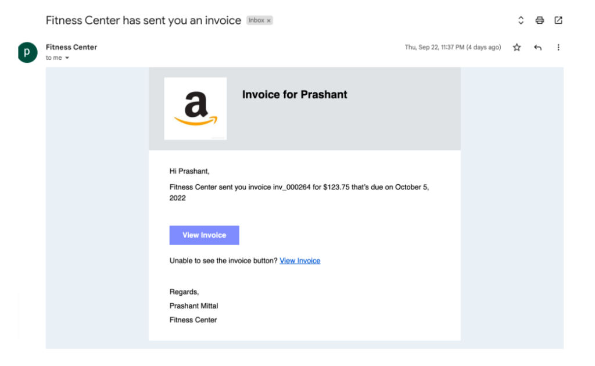This screenshot has height=366, width=595.
Task: Remove the Inbox label with its x
Action: (269, 20)
